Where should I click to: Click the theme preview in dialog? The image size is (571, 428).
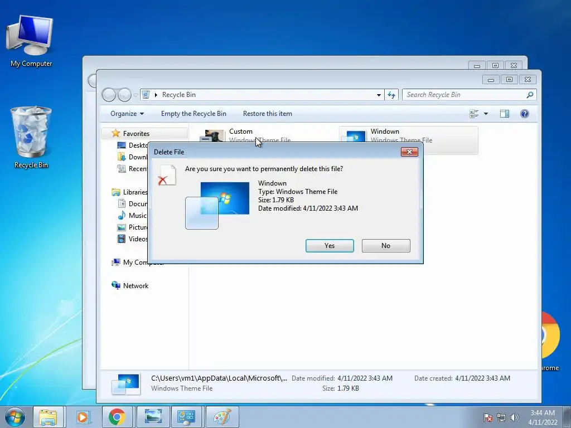point(217,206)
